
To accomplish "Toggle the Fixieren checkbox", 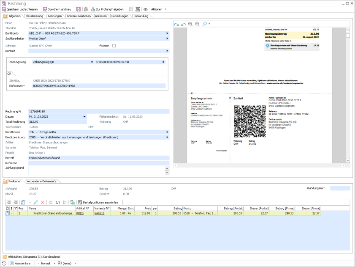I will (114, 46).
